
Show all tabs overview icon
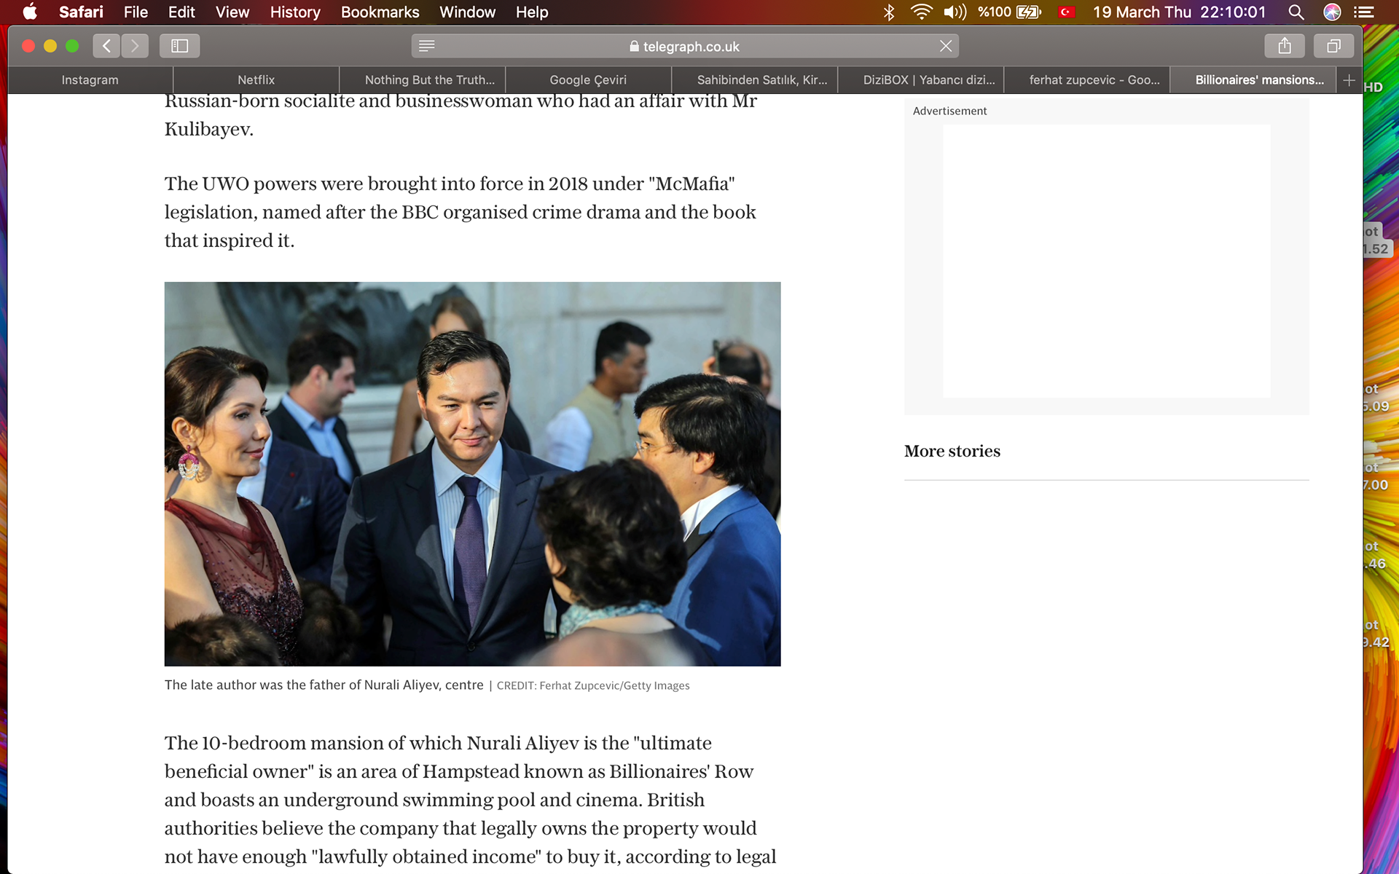[x=1333, y=46]
